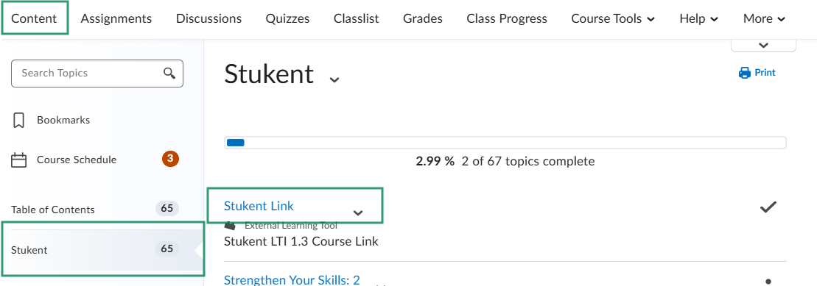Go to the Grades tab
This screenshot has height=286, width=817.
(x=423, y=18)
